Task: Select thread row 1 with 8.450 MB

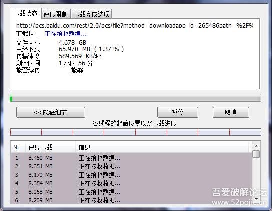Action: pyautogui.click(x=131, y=158)
